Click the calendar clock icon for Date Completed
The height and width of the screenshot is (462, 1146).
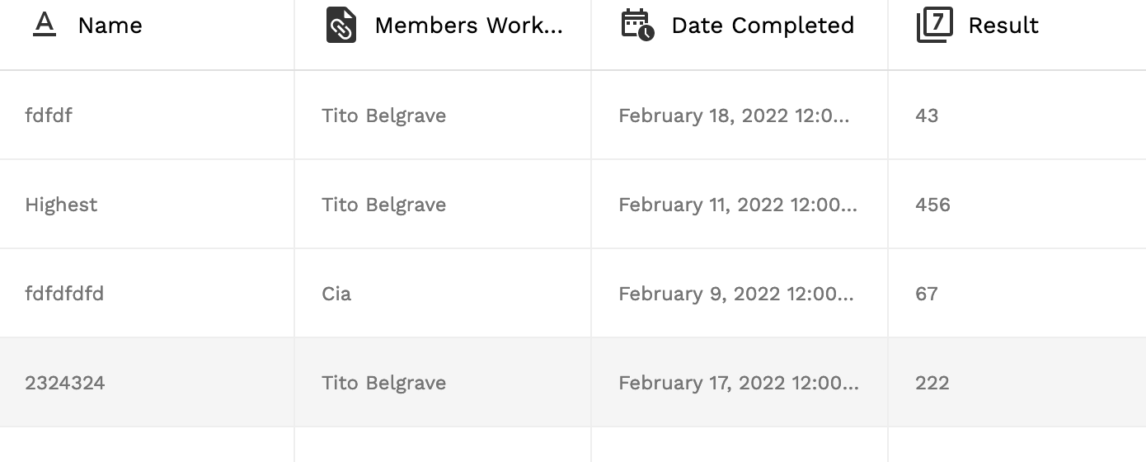tap(637, 25)
